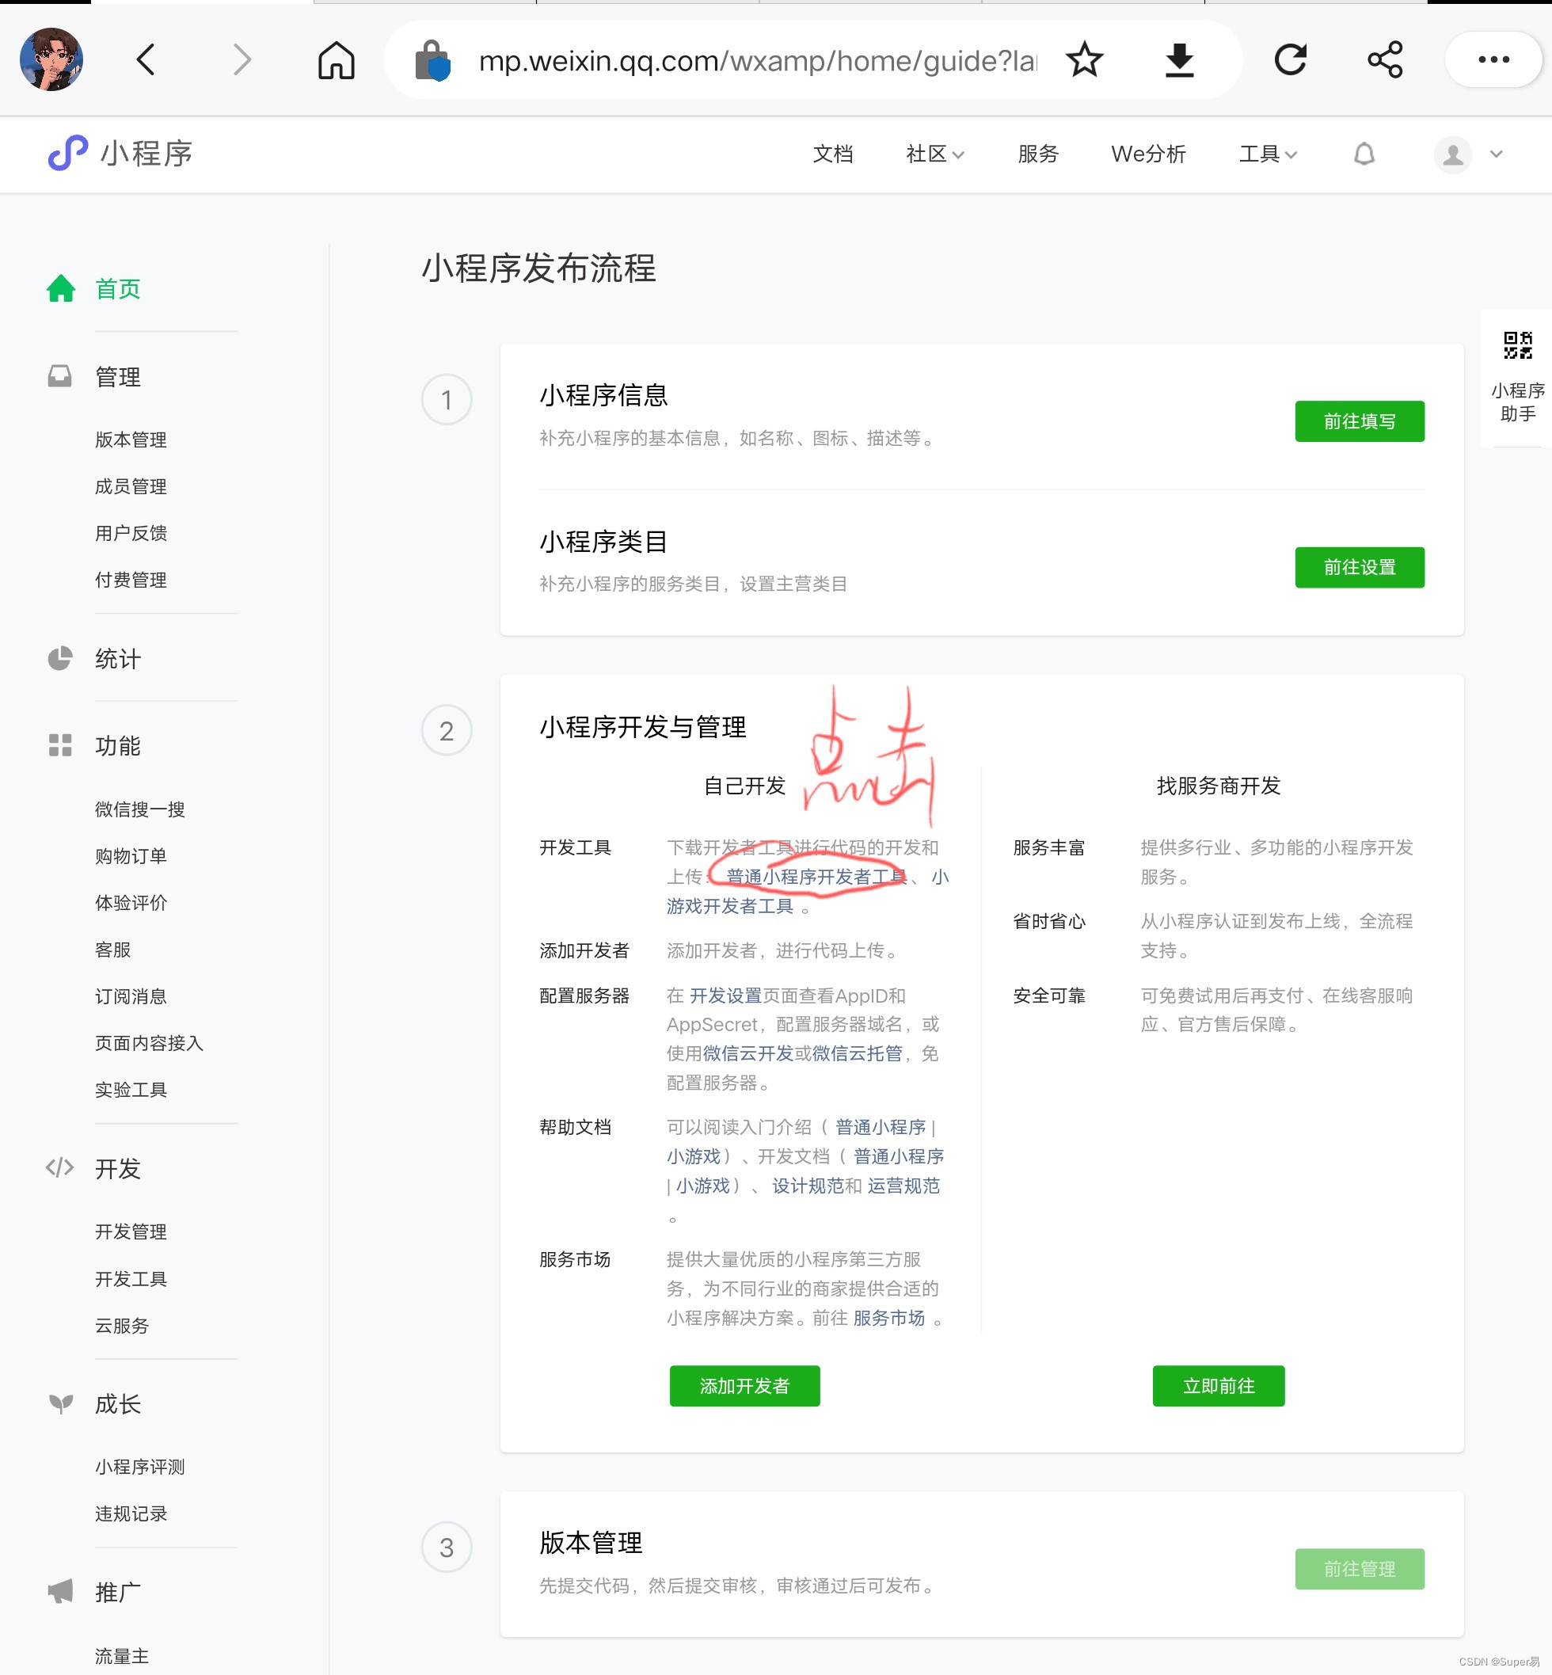
Task: Open the 普通小程序开发者工具 link
Action: (x=815, y=877)
